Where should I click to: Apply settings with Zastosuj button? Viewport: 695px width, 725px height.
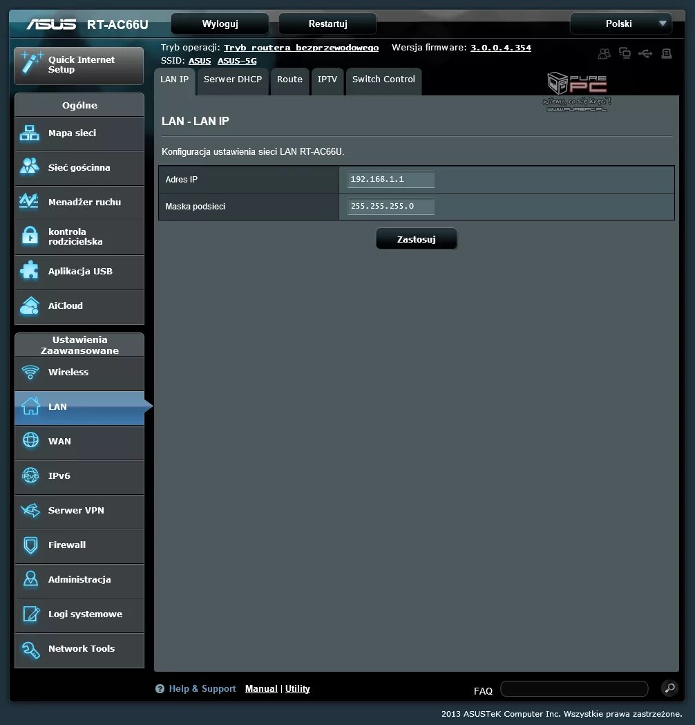(x=417, y=239)
